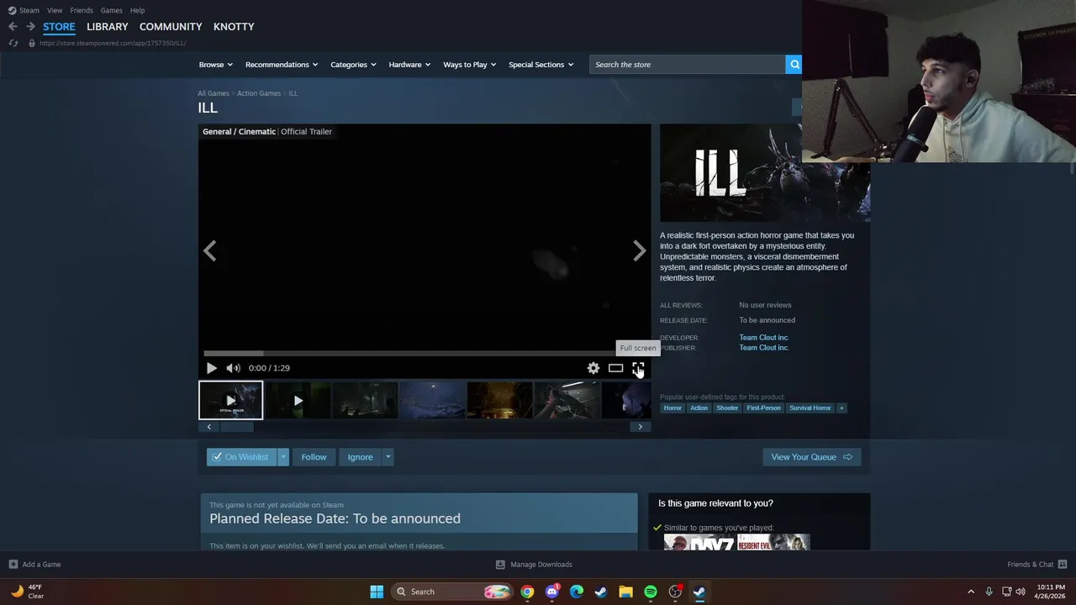Enter full screen video mode
Image resolution: width=1076 pixels, height=605 pixels.
click(x=638, y=368)
